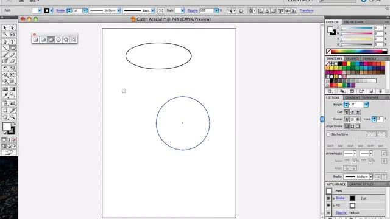390x219 pixels.
Task: Open the start arrowhead dropdown
Action: tap(355, 153)
